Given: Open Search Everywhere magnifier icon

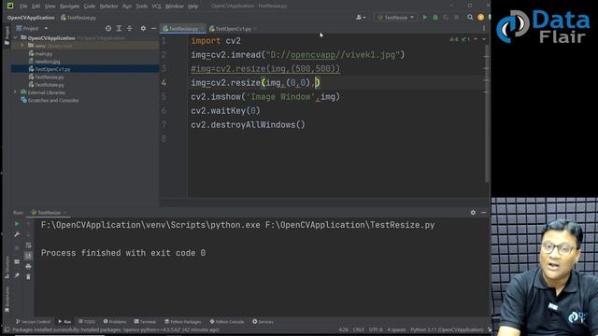Looking at the screenshot, I should point(470,18).
